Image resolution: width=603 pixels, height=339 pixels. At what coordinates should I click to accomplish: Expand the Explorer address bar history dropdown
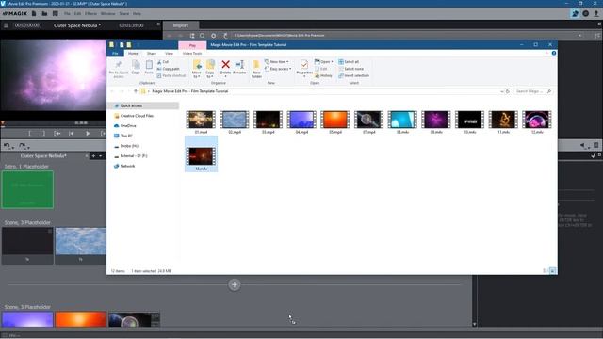501,91
